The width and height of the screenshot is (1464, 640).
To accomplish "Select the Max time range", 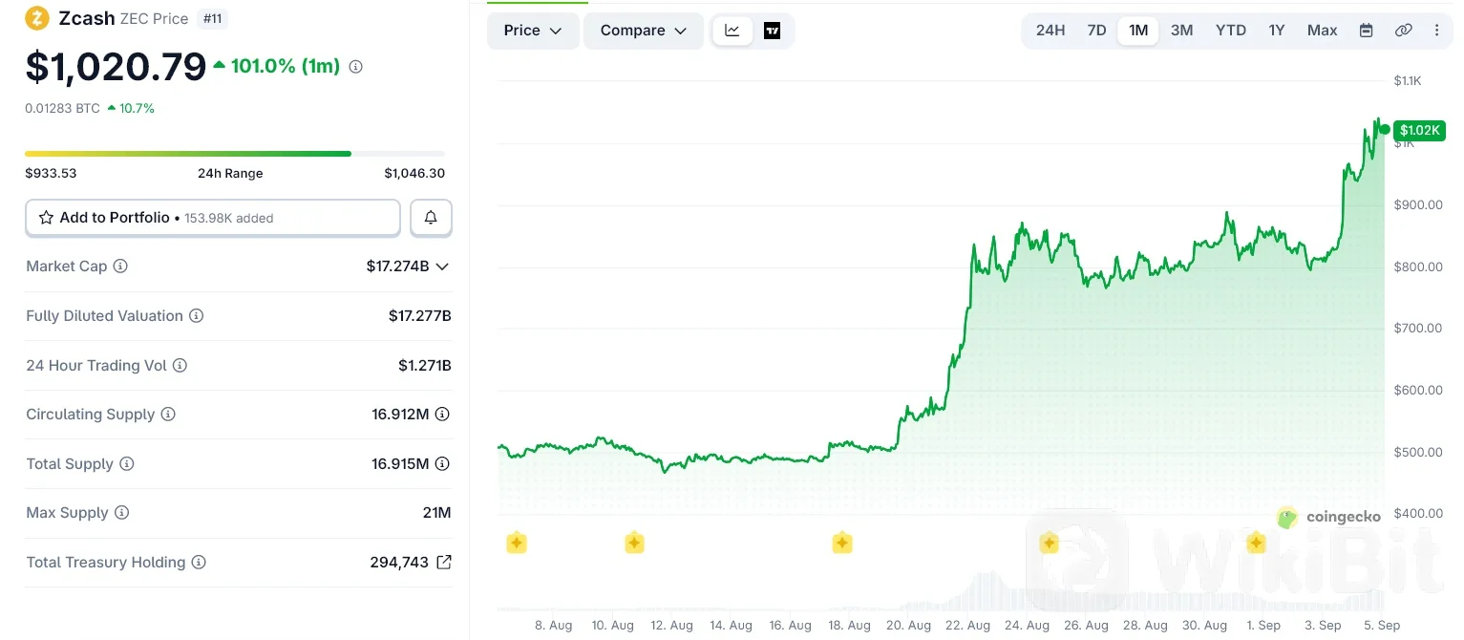I will pos(1323,31).
